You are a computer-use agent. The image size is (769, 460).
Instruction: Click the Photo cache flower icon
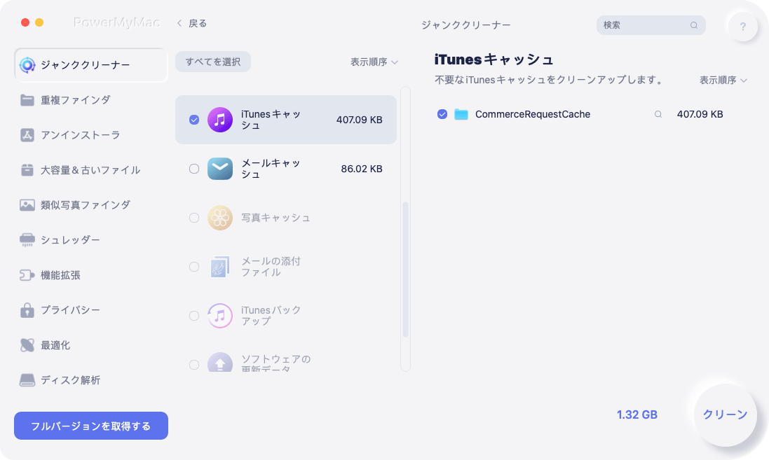[x=219, y=218]
